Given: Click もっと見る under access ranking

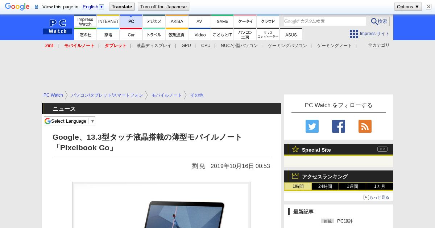Looking at the screenshot, I should [x=376, y=197].
